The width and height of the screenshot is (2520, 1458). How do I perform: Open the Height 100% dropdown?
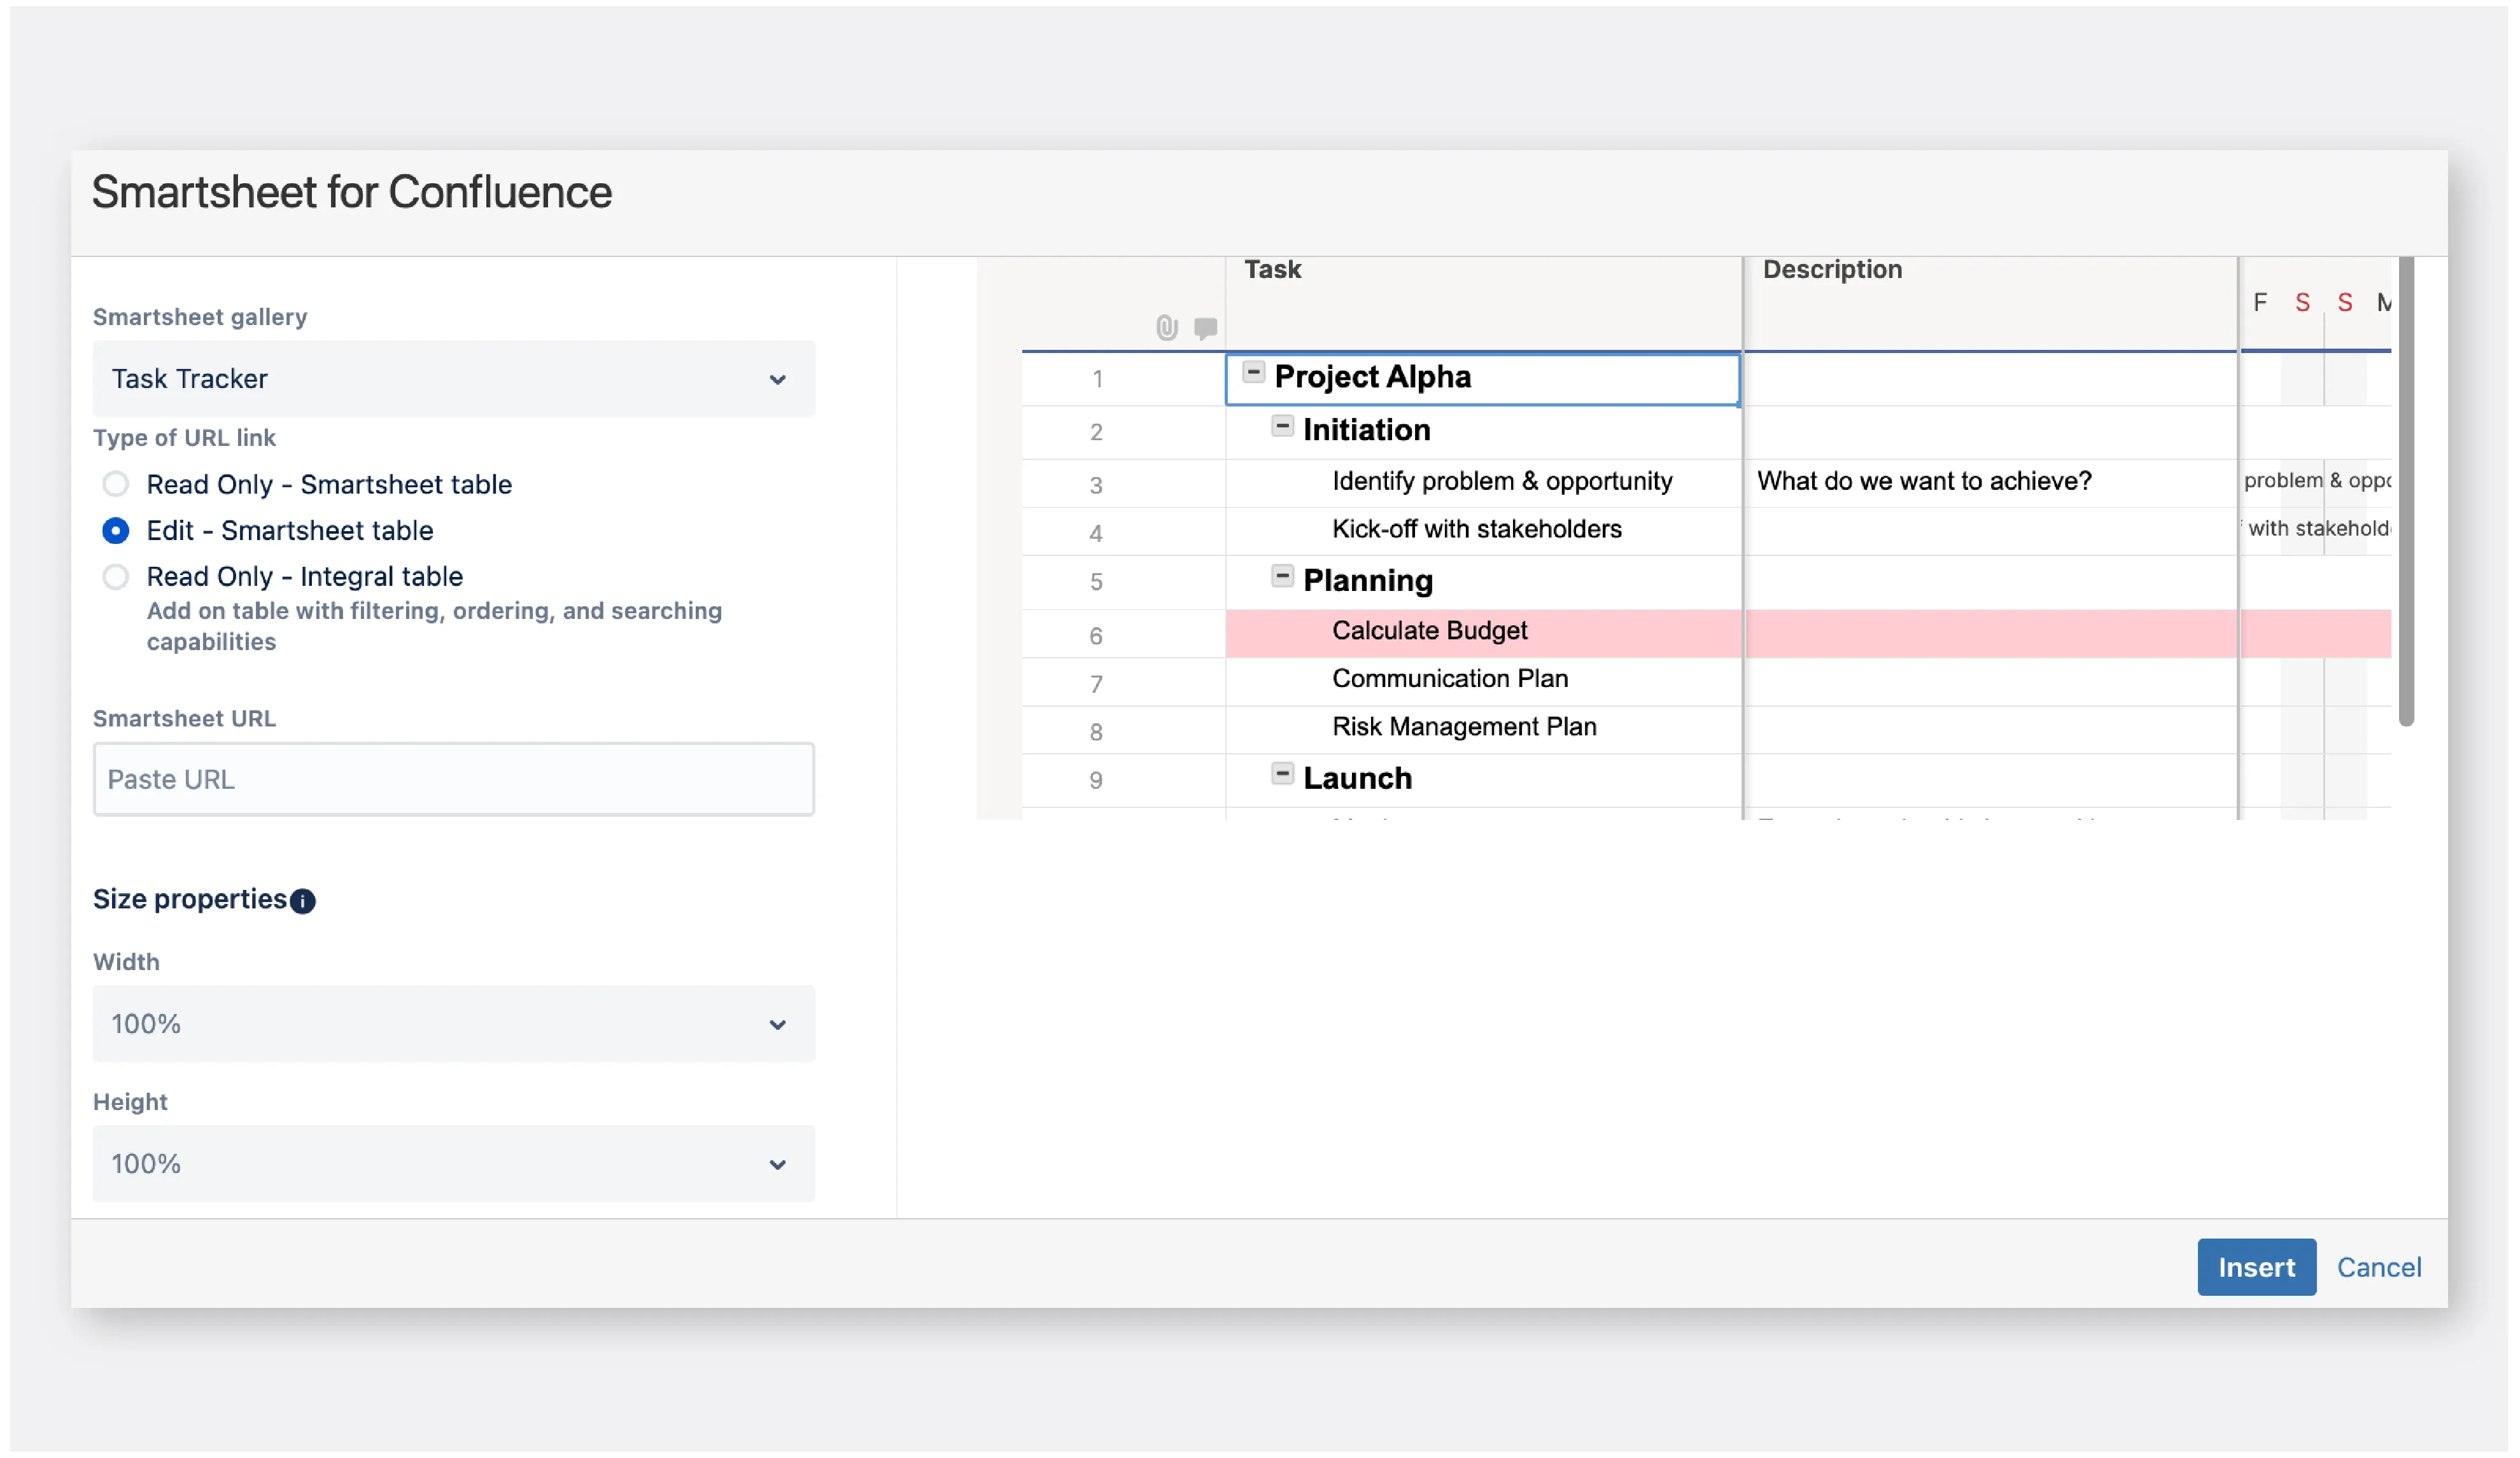pos(453,1164)
